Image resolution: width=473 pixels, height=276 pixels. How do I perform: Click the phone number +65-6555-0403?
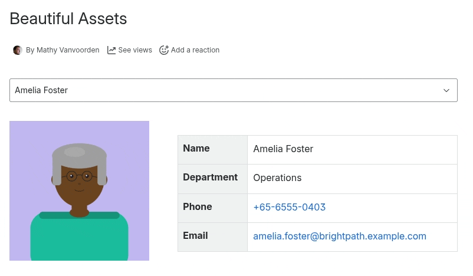(x=289, y=208)
